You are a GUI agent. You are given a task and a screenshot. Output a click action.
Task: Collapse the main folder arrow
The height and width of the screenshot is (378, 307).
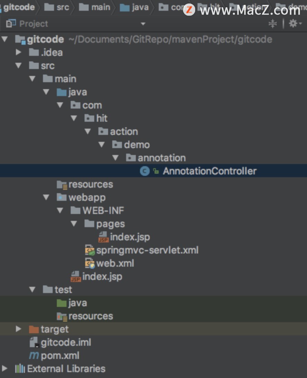tap(32, 79)
